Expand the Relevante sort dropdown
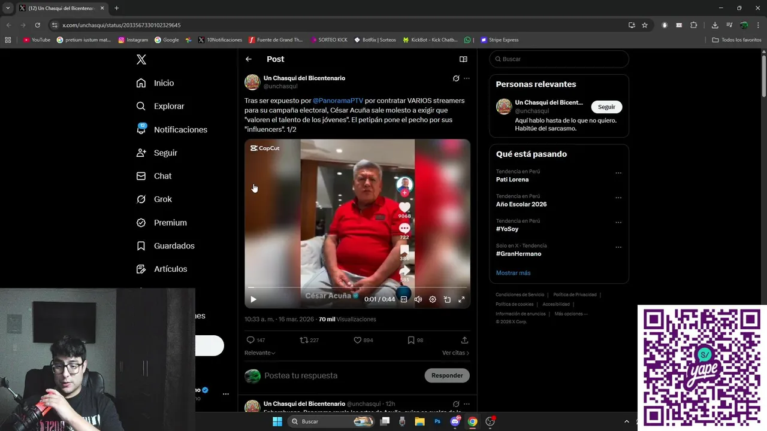 pos(260,353)
